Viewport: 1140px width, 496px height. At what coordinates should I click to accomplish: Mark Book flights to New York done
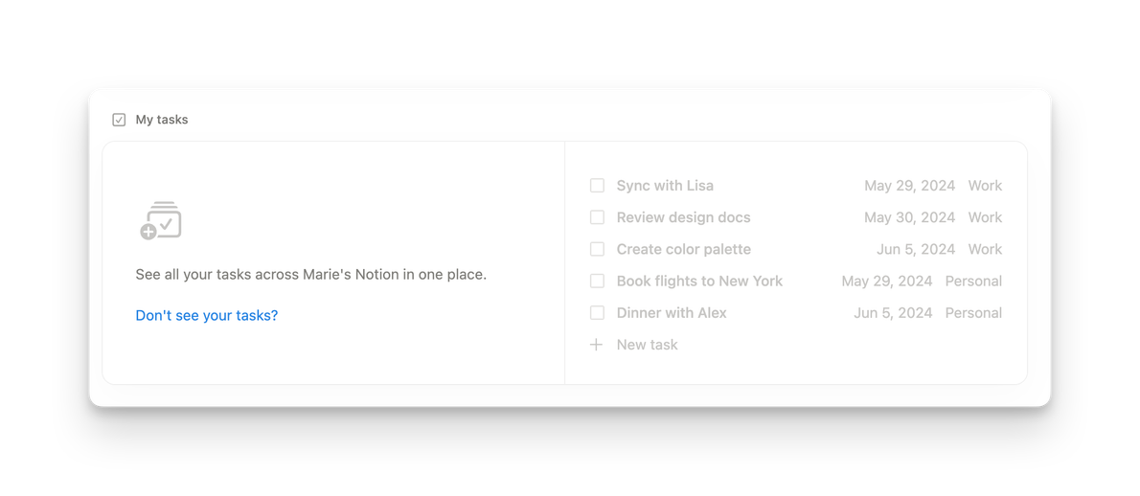click(597, 281)
